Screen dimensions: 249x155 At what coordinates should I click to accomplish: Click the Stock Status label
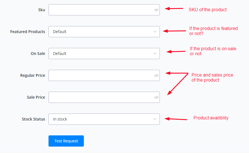pyautogui.click(x=33, y=119)
